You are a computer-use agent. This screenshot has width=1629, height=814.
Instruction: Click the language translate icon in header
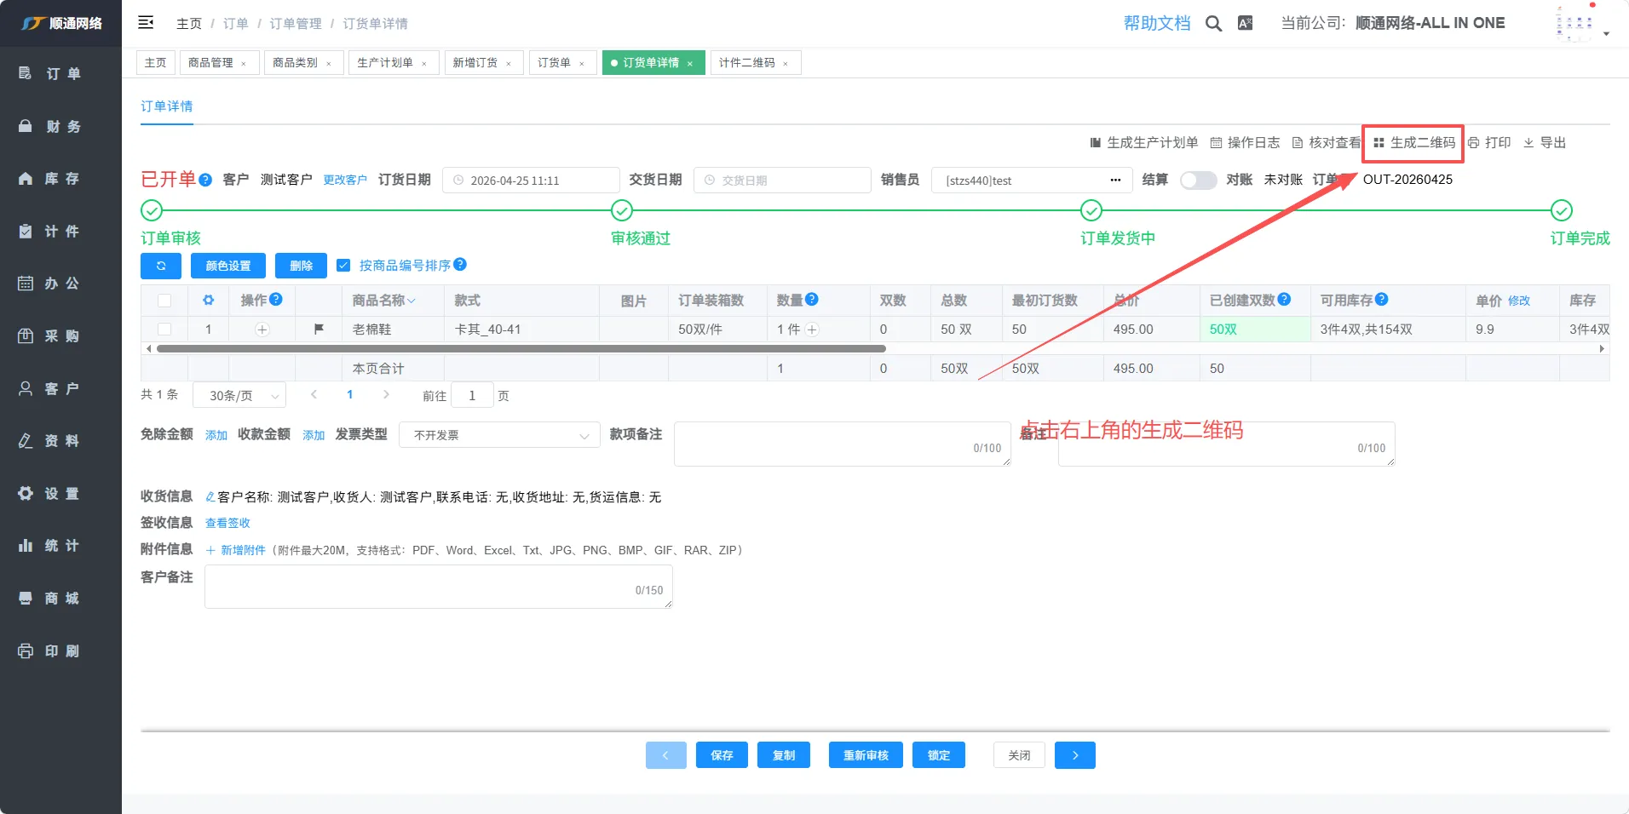point(1245,24)
